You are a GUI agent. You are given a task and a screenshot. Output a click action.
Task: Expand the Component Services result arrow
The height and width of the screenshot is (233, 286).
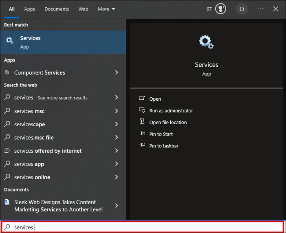pos(117,73)
